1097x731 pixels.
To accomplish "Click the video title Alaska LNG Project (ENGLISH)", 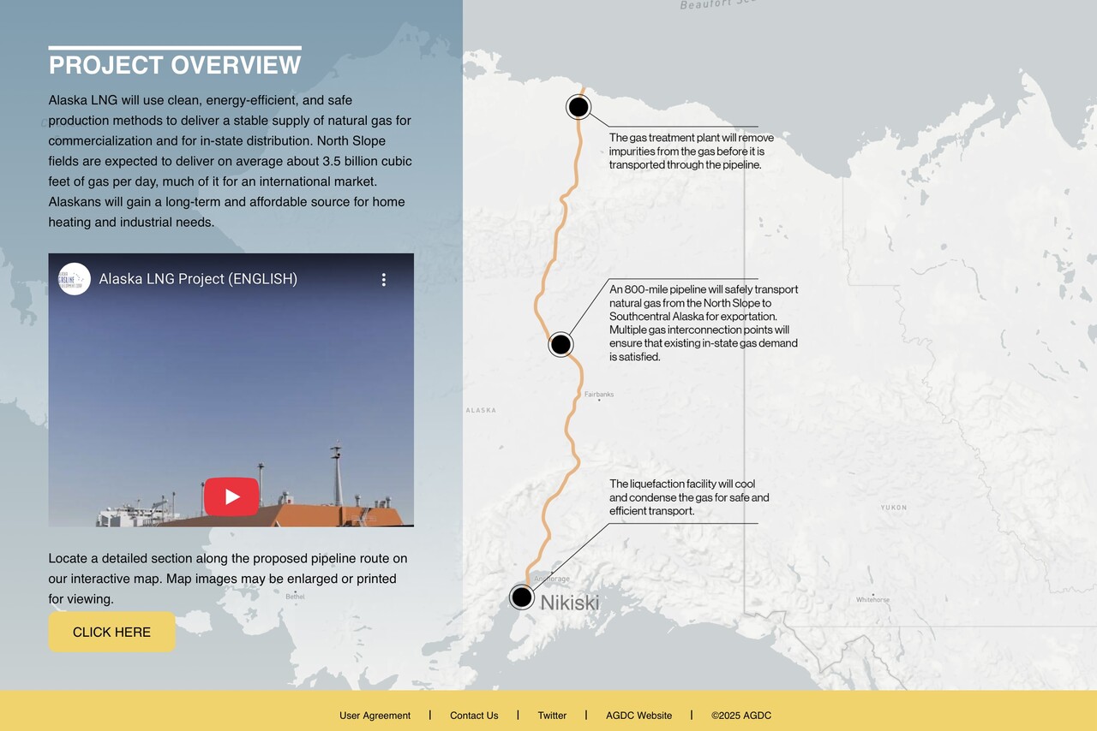I will pyautogui.click(x=198, y=279).
